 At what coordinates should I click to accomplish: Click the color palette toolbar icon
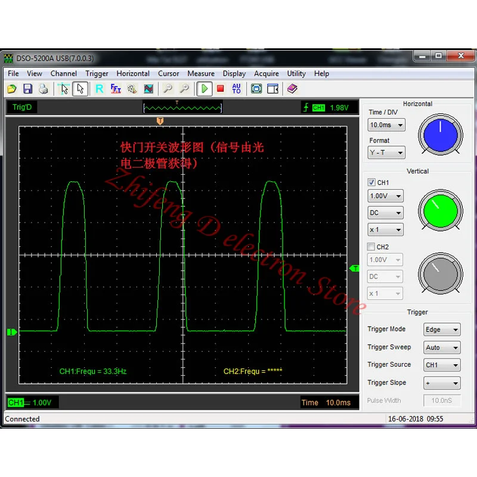pyautogui.click(x=132, y=89)
